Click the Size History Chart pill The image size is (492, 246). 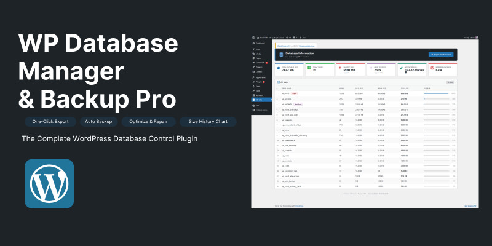208,121
